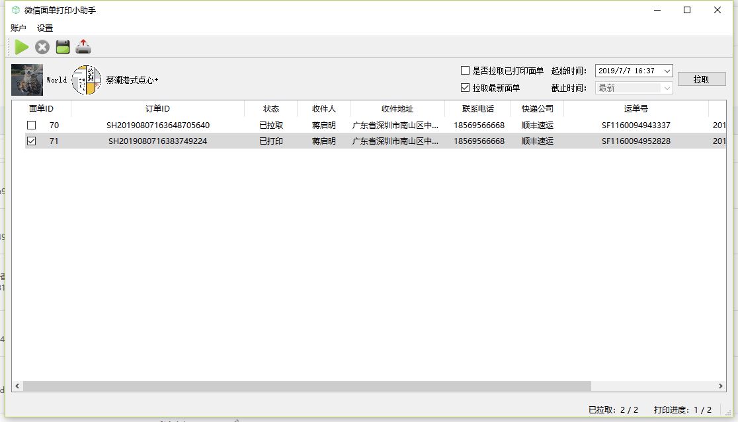The width and height of the screenshot is (738, 422).
Task: Click the 已打印 status cell
Action: 271,141
